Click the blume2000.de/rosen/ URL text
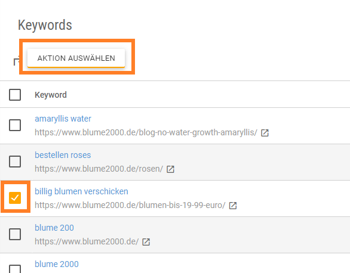Viewport: 350px width, 273px height. pos(99,169)
